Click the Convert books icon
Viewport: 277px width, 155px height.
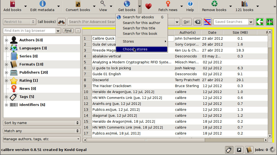[78, 4]
